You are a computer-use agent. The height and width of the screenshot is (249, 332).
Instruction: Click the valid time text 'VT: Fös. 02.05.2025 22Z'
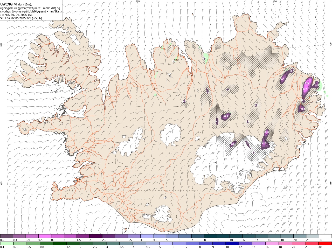pyautogui.click(x=16, y=18)
